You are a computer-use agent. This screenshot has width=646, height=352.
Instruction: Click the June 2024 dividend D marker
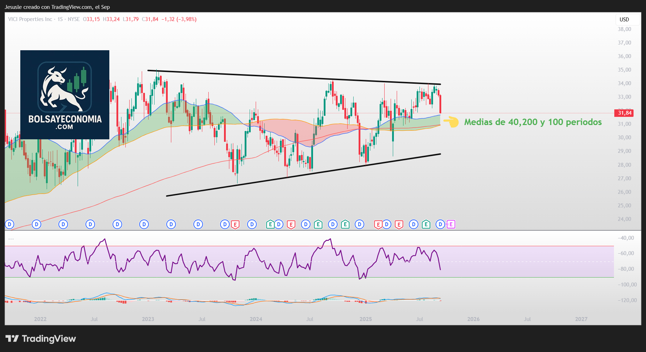(x=306, y=224)
